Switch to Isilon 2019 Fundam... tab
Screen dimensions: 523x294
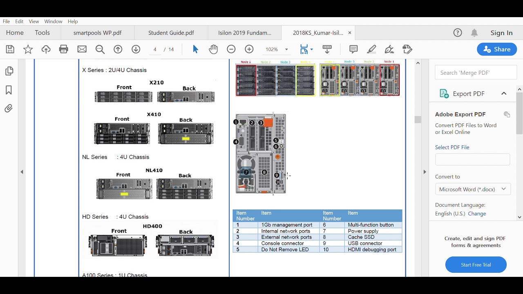point(245,33)
